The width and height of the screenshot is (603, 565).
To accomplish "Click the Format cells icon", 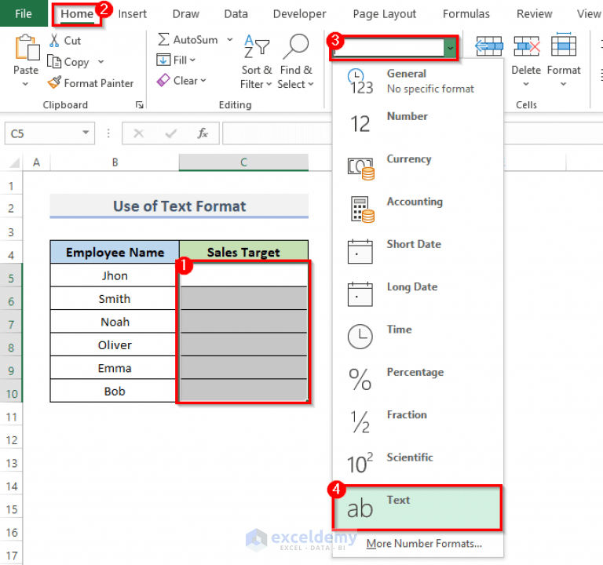I will 564,45.
